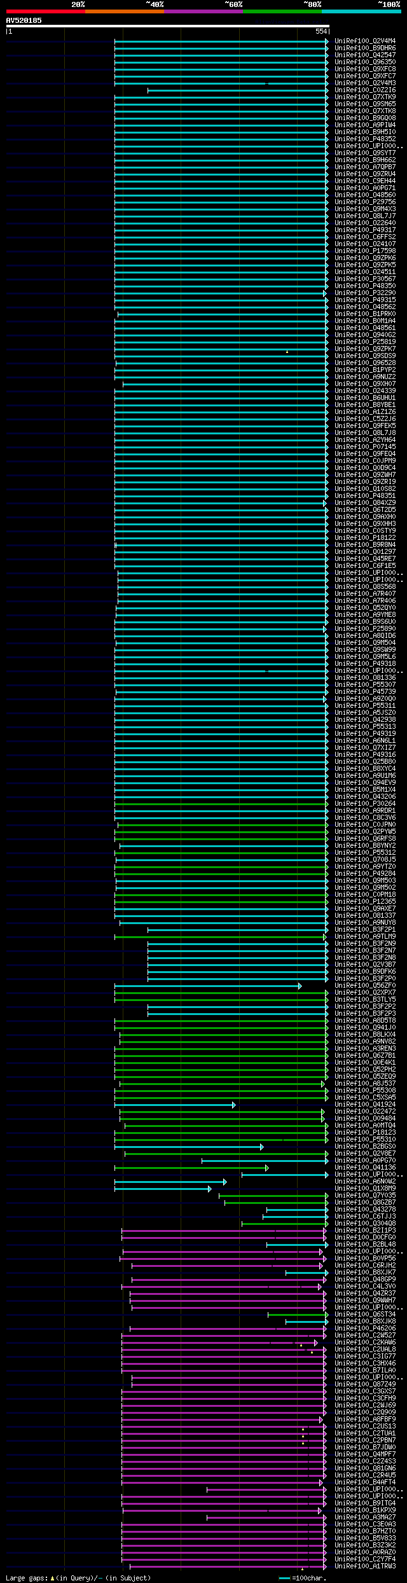Select hit label UniRef100_P12365

[x=365, y=902]
